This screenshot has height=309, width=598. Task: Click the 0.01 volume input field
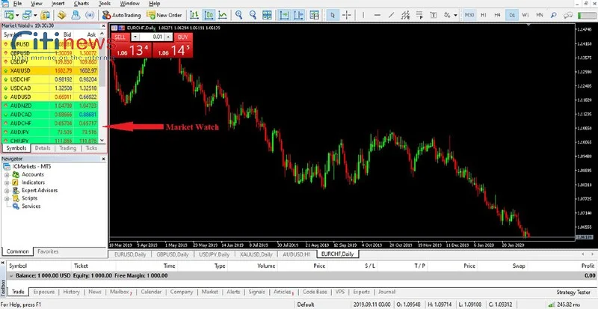[x=152, y=37]
